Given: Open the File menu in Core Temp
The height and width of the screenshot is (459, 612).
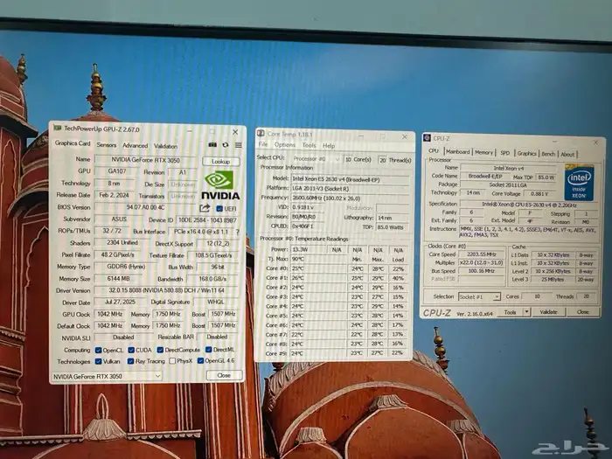Looking at the screenshot, I should tap(263, 144).
